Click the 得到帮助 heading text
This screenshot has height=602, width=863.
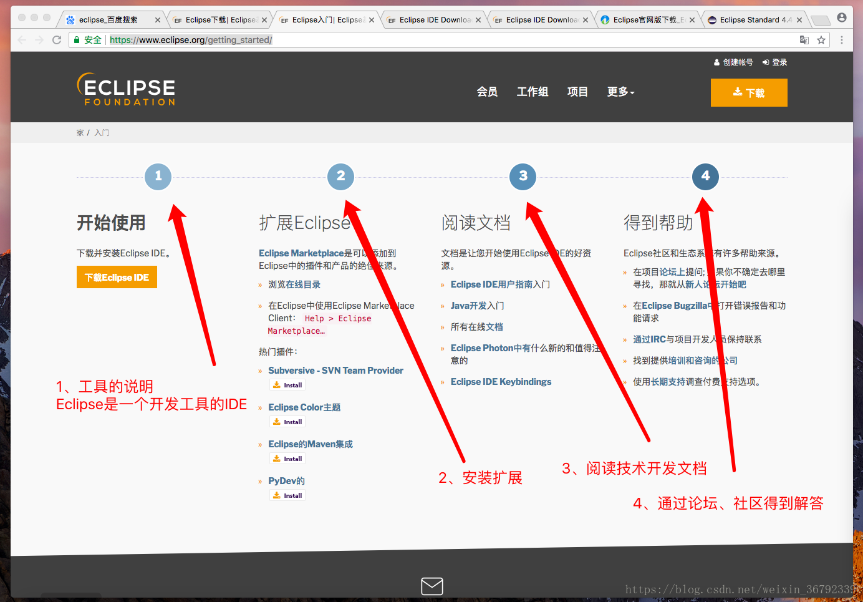(658, 223)
